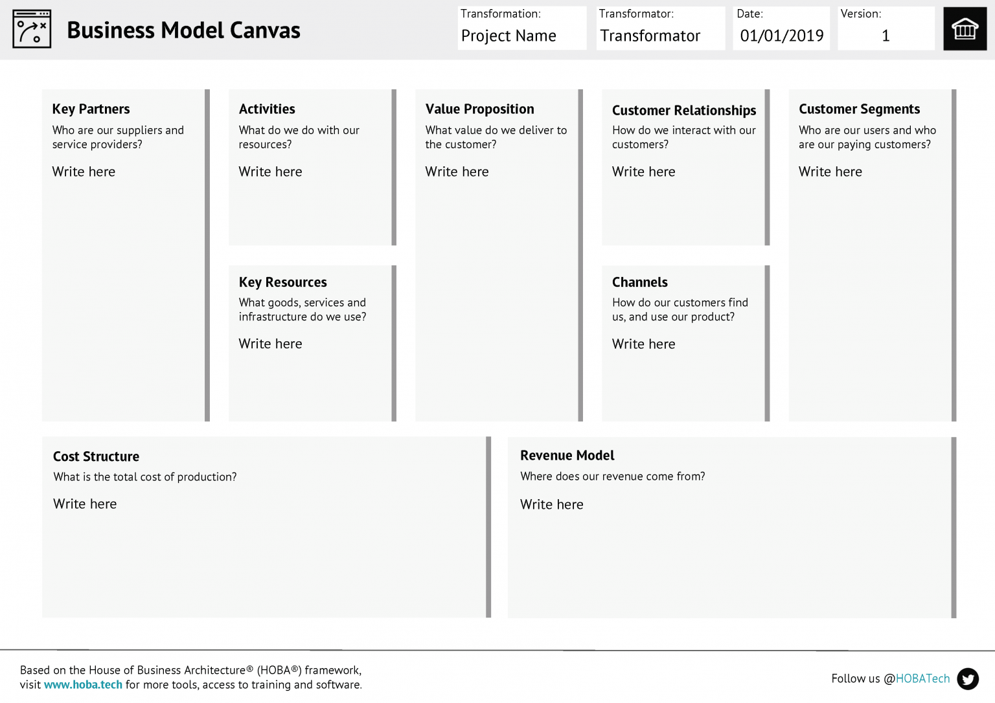The height and width of the screenshot is (703, 995).
Task: Click the strategy map logo icon
Action: 31,28
